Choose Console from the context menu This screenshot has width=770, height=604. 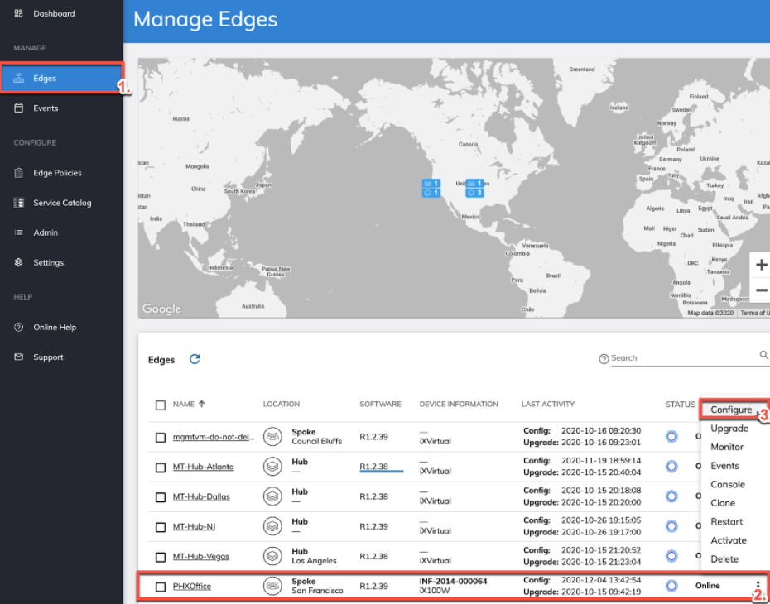tap(728, 484)
